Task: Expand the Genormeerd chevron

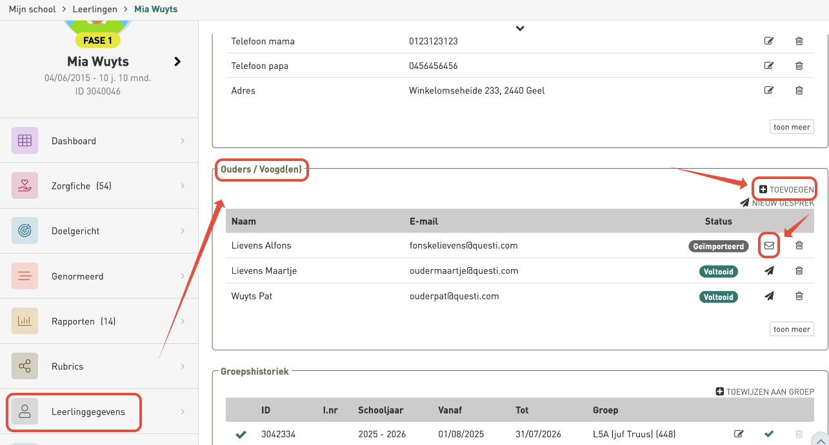Action: (x=183, y=276)
